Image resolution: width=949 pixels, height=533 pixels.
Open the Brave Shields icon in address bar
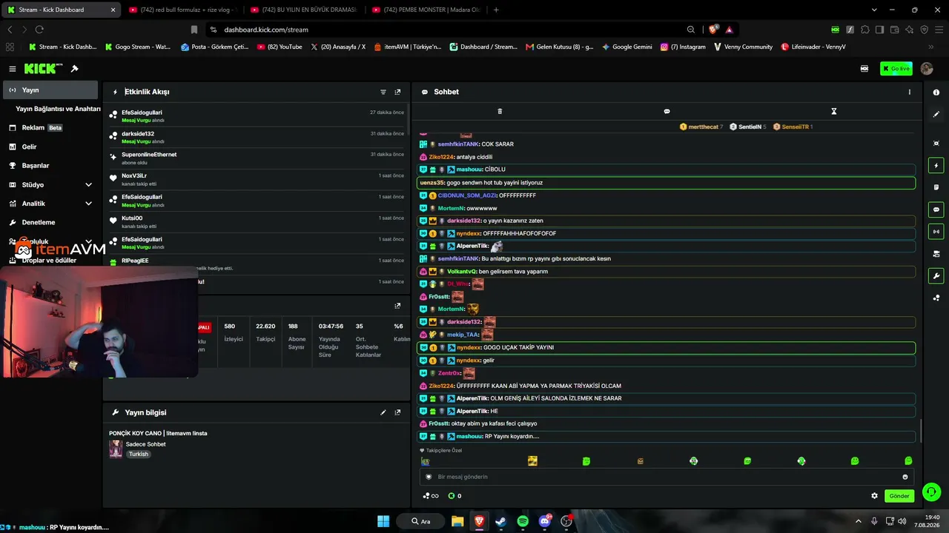click(x=713, y=30)
